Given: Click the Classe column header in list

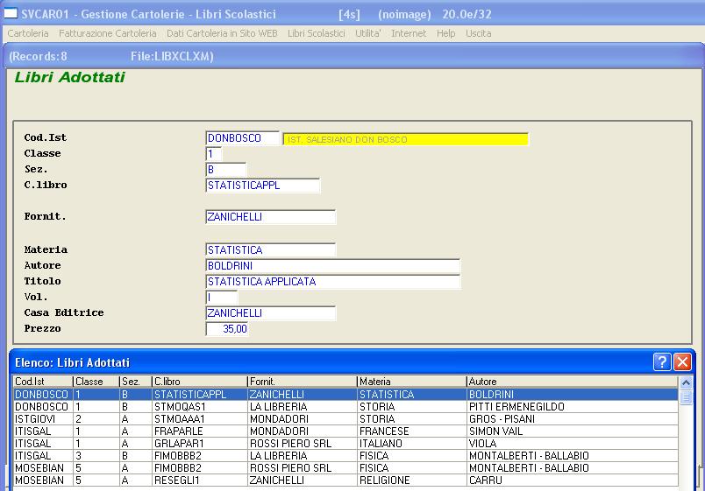Looking at the screenshot, I should 96,382.
